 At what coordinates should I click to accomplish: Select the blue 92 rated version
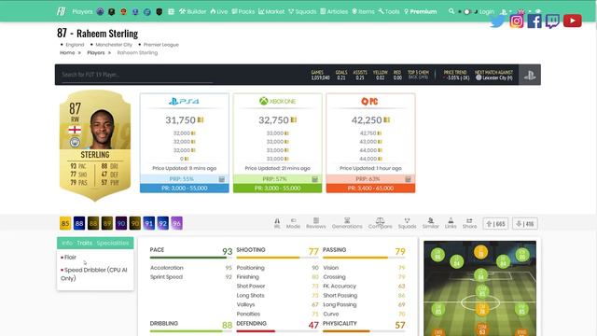(163, 223)
